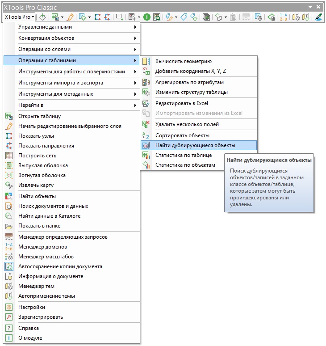Click the tag with refresh arrows icon

click(x=194, y=17)
